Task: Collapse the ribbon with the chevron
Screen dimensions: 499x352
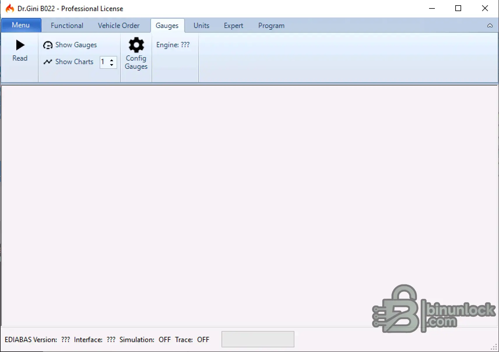Action: [x=490, y=26]
